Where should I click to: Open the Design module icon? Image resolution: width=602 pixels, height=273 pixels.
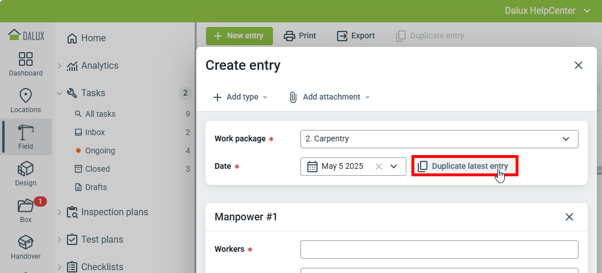26,169
